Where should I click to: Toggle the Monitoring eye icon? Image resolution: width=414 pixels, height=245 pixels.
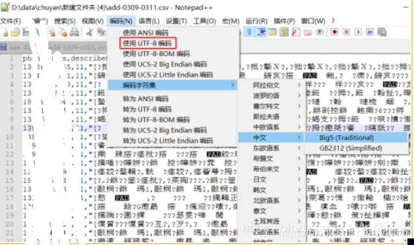point(320,32)
